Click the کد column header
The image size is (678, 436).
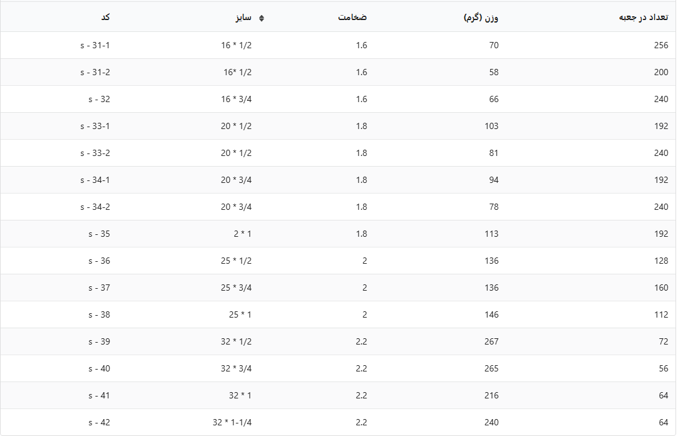pyautogui.click(x=105, y=17)
